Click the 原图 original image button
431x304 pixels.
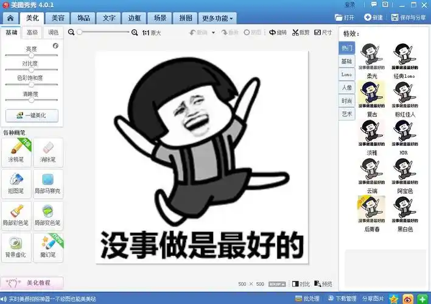pos(253,32)
